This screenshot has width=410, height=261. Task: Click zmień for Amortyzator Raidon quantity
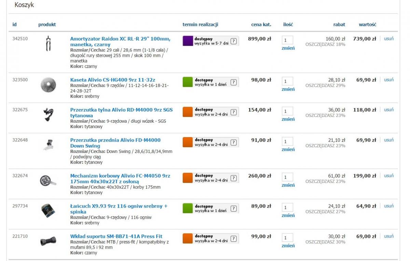pyautogui.click(x=288, y=48)
